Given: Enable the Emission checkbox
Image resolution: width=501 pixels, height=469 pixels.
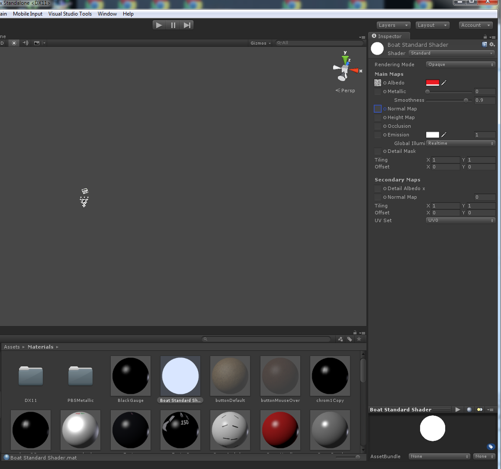Looking at the screenshot, I should 378,135.
